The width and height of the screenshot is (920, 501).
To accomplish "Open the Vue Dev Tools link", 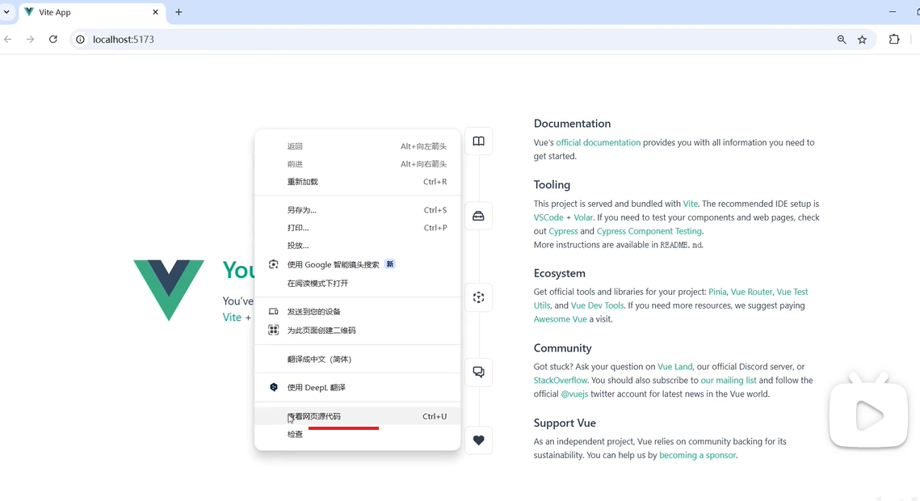I will tap(597, 305).
